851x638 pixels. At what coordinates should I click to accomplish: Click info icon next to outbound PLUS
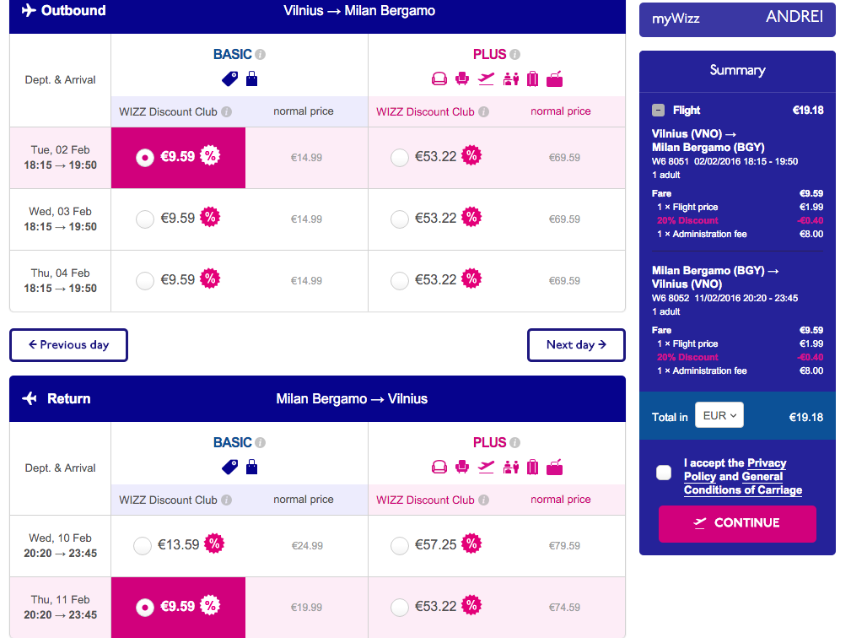(x=514, y=55)
